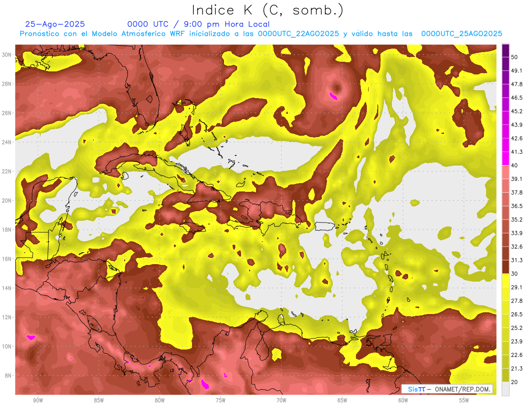
Task: Click the color scale value "46.5"
Action: point(517,98)
